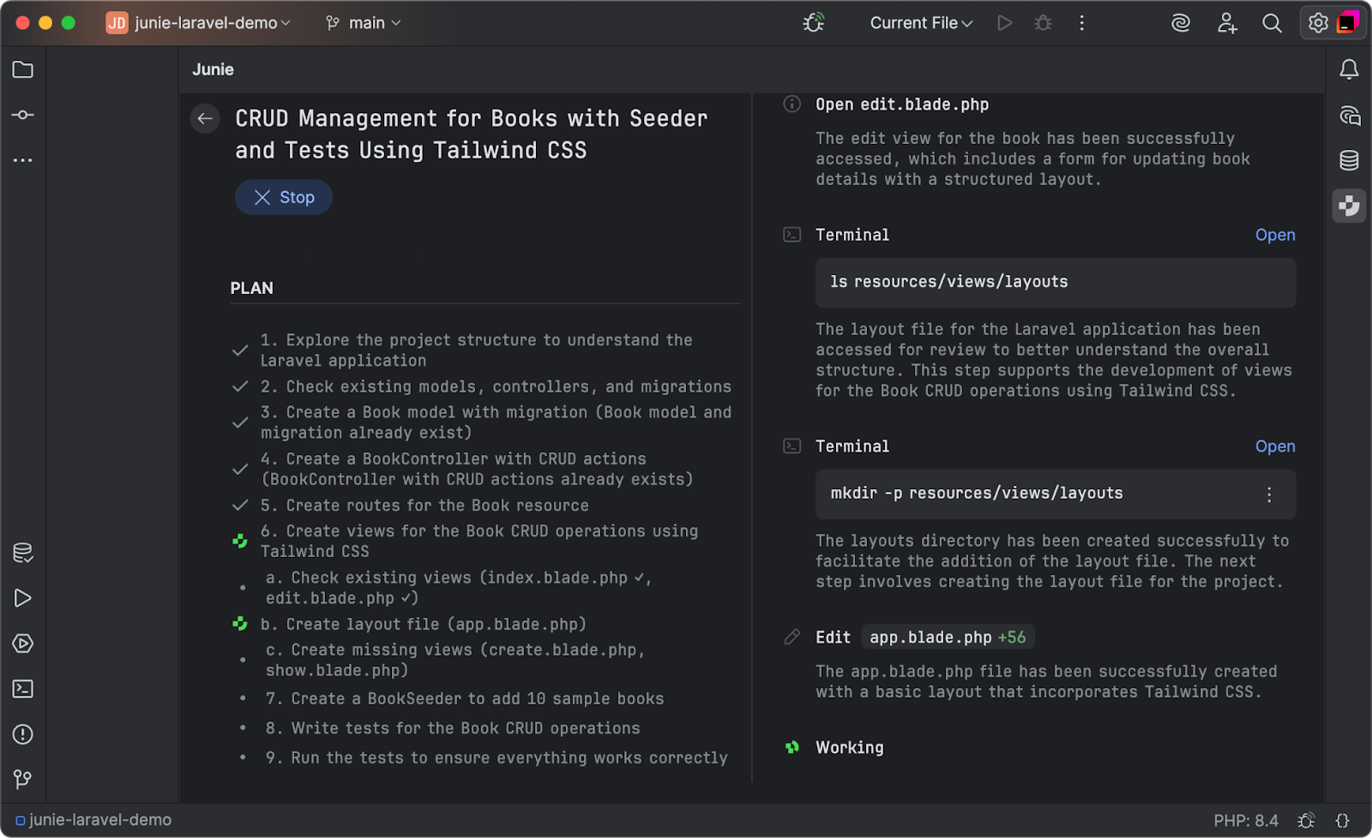Click plan step 4 Create a BookController
Screen dimensions: 1372x838
coord(477,470)
